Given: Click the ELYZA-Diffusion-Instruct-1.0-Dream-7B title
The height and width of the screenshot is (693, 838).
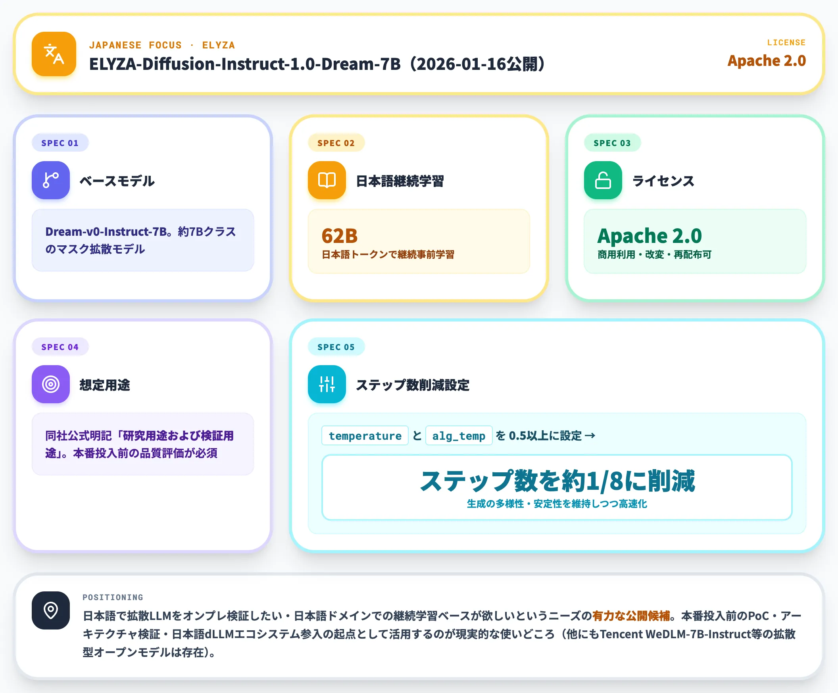Looking at the screenshot, I should point(317,64).
